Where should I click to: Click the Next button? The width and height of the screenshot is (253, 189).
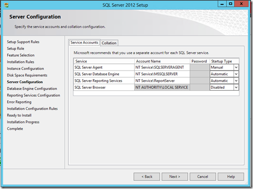click(175, 176)
